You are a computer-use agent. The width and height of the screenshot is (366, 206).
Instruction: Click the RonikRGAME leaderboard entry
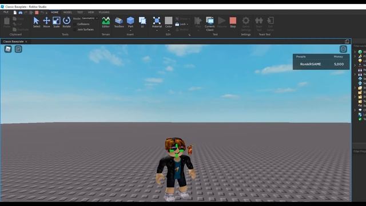(x=311, y=64)
